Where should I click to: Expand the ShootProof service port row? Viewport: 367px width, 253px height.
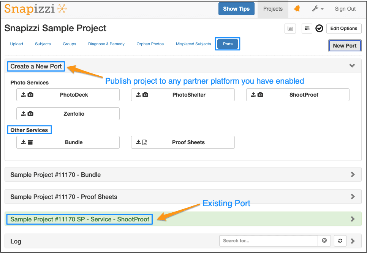click(x=183, y=219)
